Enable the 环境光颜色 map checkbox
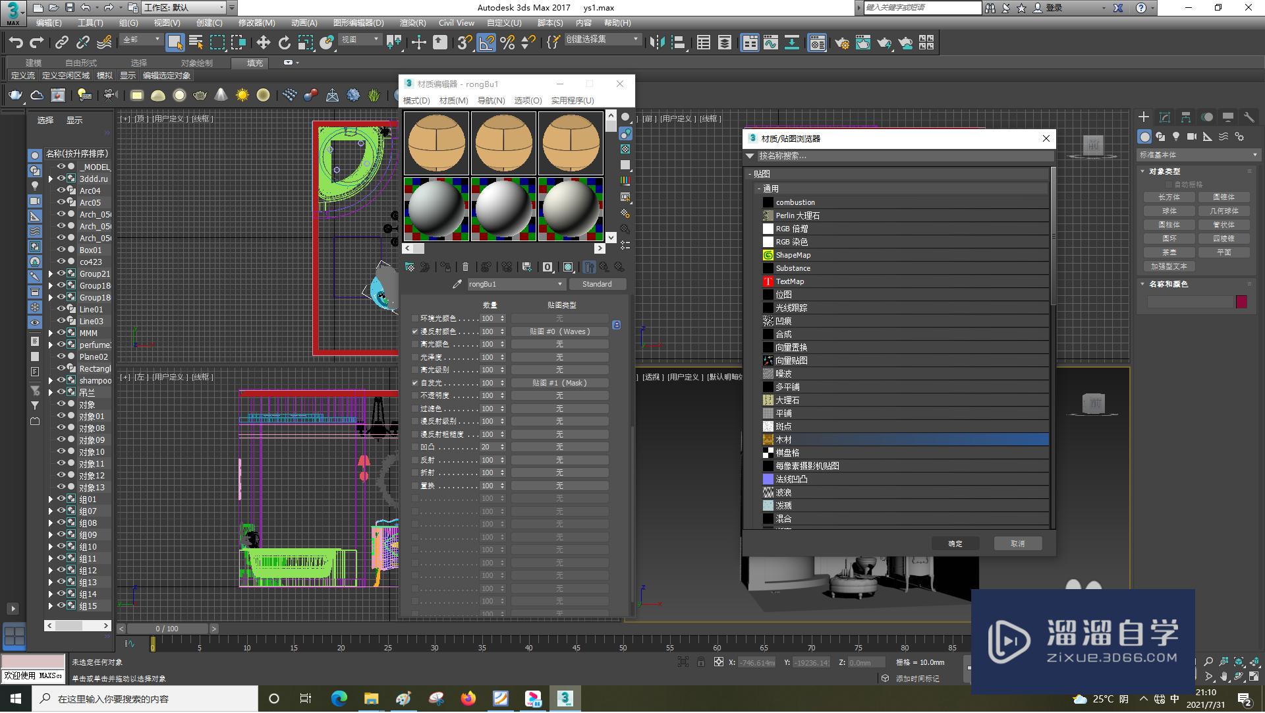1265x713 pixels. coord(415,318)
